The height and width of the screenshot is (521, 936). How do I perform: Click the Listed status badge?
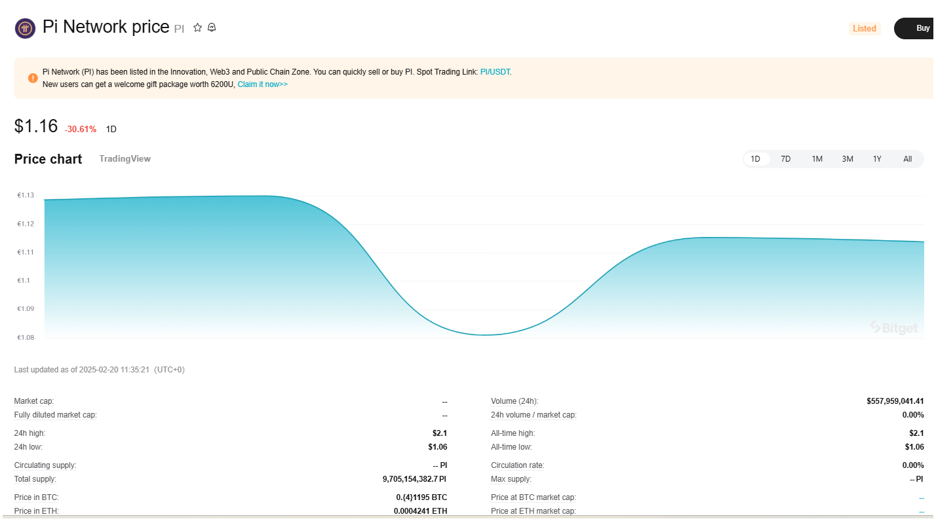864,28
